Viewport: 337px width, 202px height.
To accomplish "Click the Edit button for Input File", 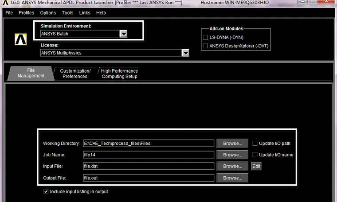I will coord(256,166).
